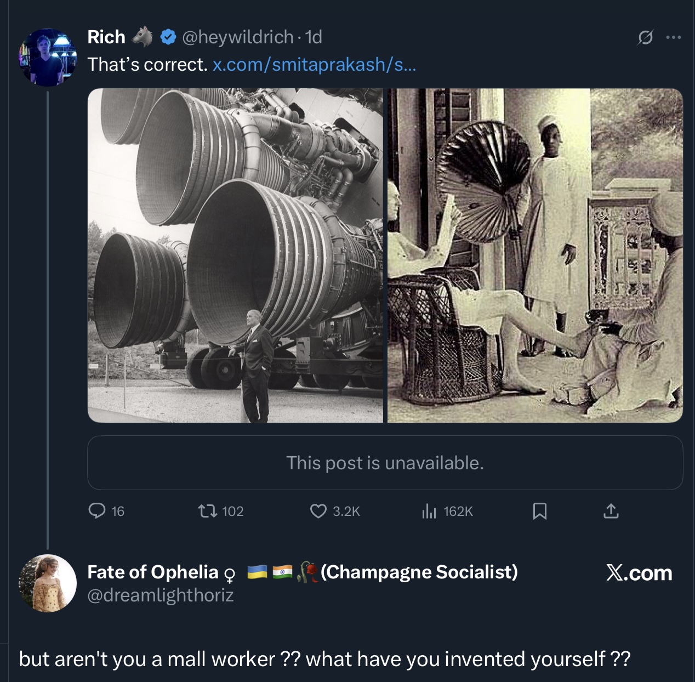Click the Fate of Ophelia display name

tap(153, 572)
